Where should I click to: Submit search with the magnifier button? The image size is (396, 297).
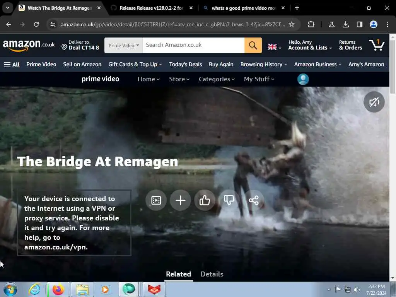(x=253, y=45)
